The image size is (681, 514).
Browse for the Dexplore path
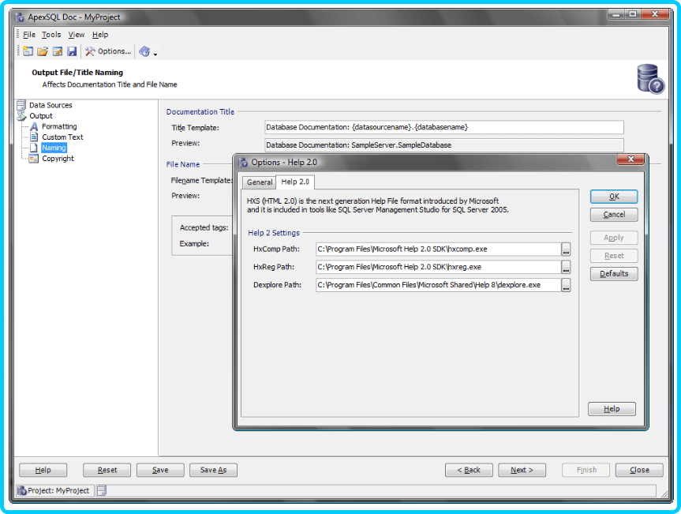click(x=566, y=286)
